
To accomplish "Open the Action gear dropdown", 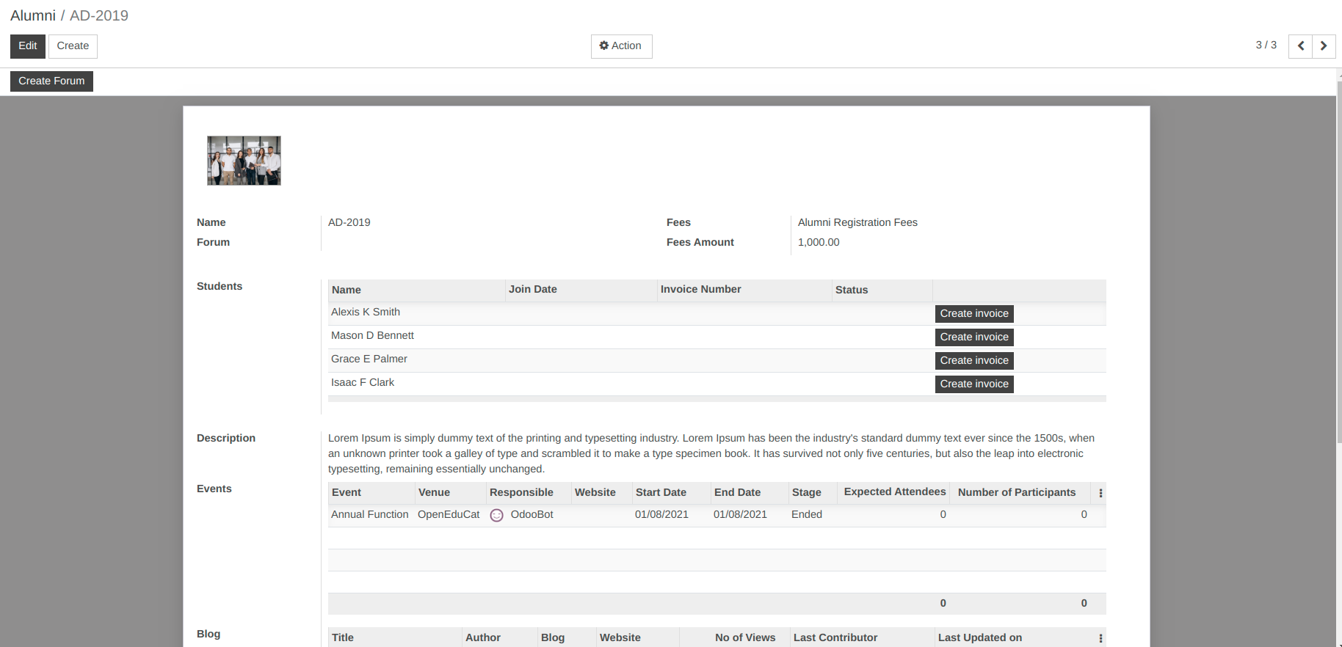I will pos(621,45).
